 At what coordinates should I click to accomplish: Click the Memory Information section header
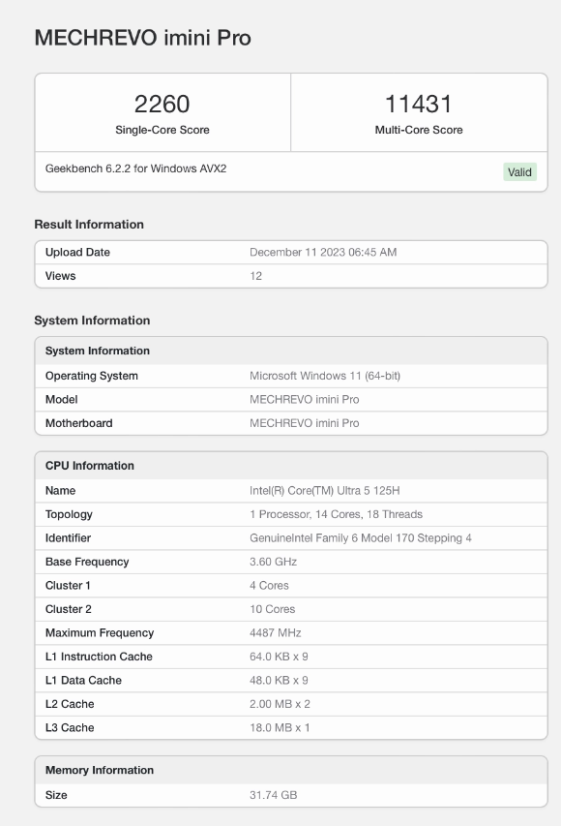coord(291,770)
